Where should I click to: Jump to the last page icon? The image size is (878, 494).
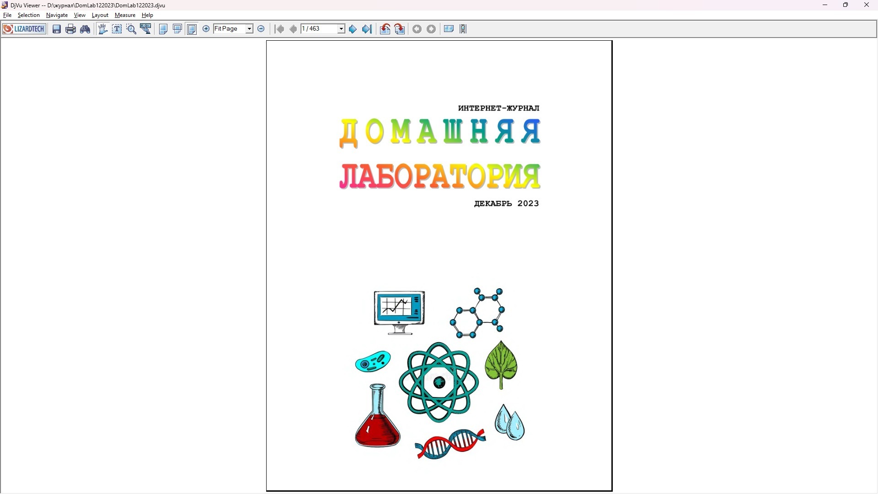pos(367,29)
